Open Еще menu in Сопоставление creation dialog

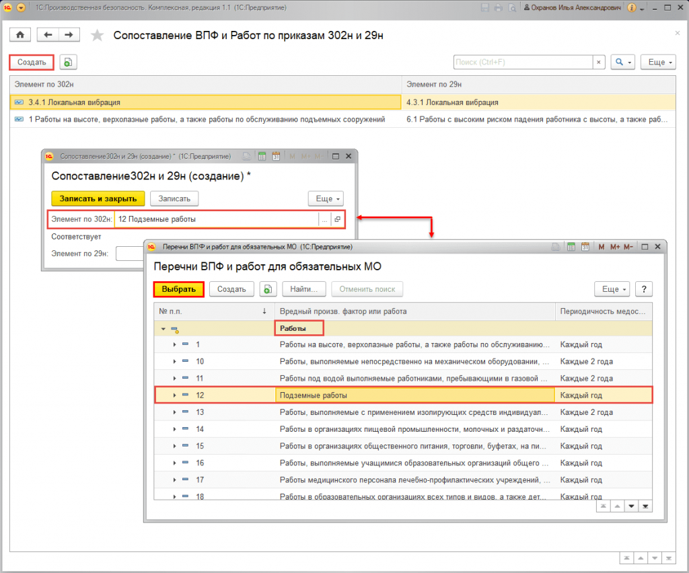[x=326, y=198]
